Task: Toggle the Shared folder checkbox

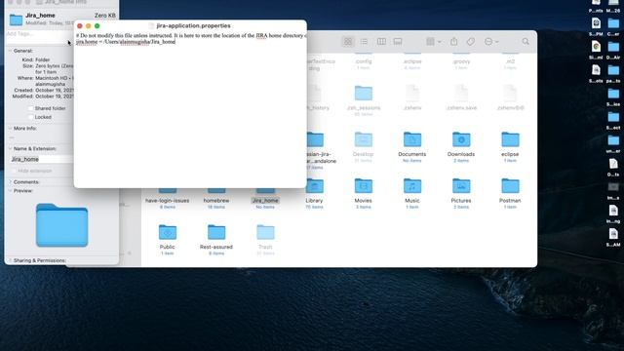Action: [x=30, y=108]
